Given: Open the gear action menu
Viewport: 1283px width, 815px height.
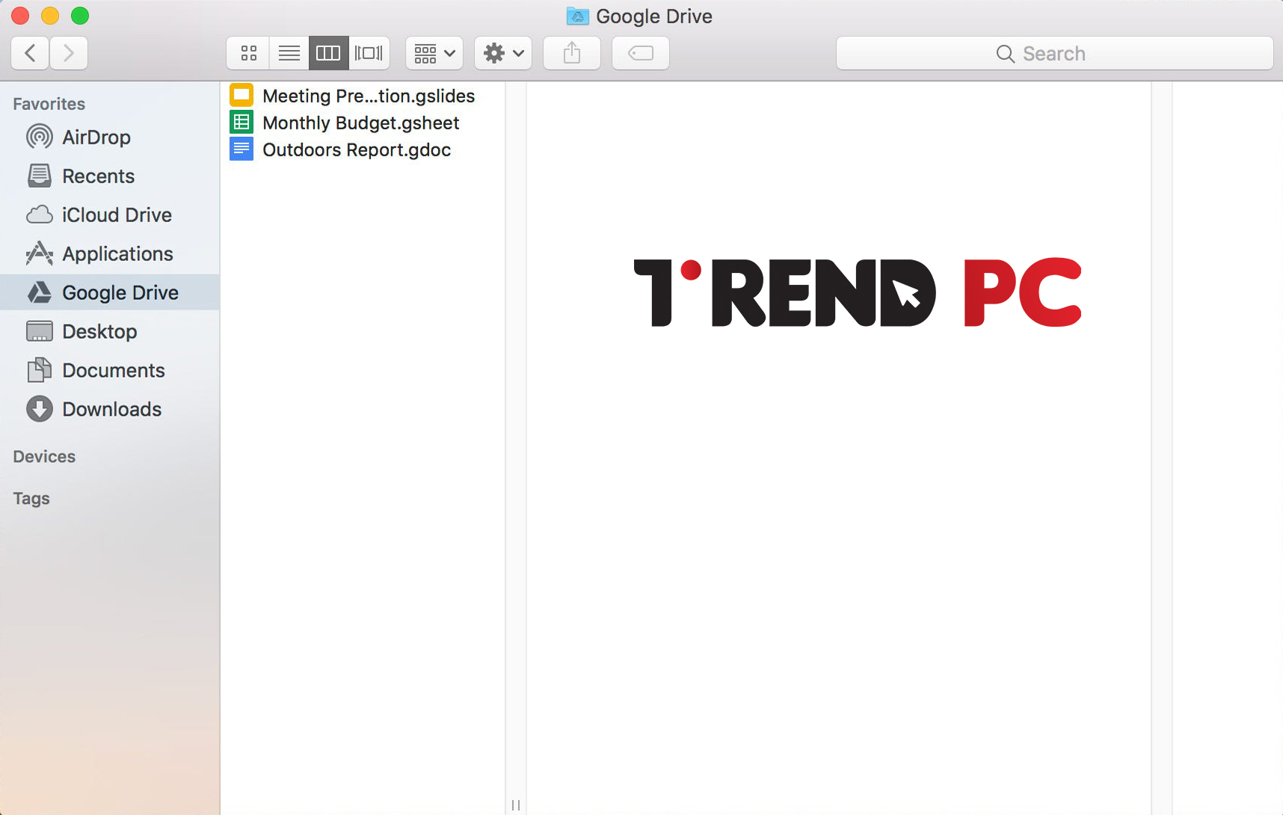Looking at the screenshot, I should pyautogui.click(x=503, y=53).
